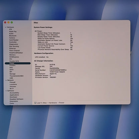Viewport: 139px width, 139px height.
Task: Open Ethernet hardware info
Action: pyautogui.click(x=12, y=48)
